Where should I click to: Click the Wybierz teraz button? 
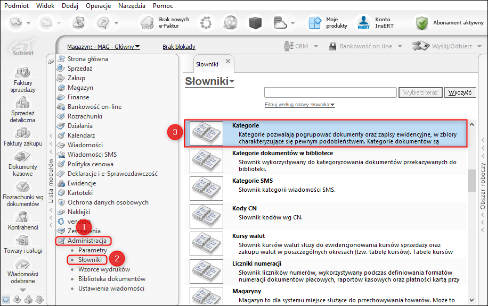coord(420,92)
